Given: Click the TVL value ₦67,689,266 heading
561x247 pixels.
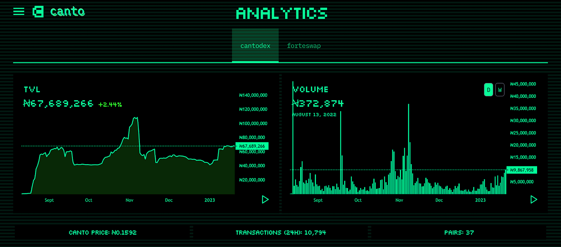Looking at the screenshot, I should point(58,103).
